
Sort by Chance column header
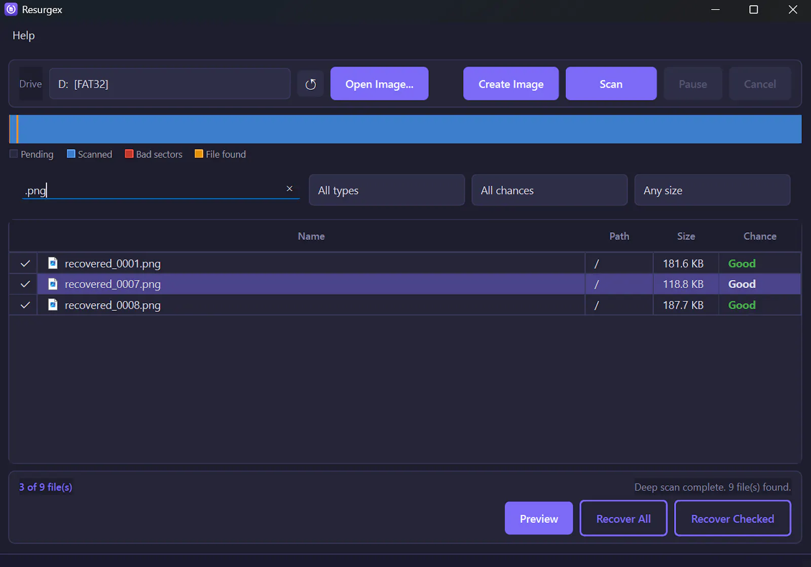760,236
